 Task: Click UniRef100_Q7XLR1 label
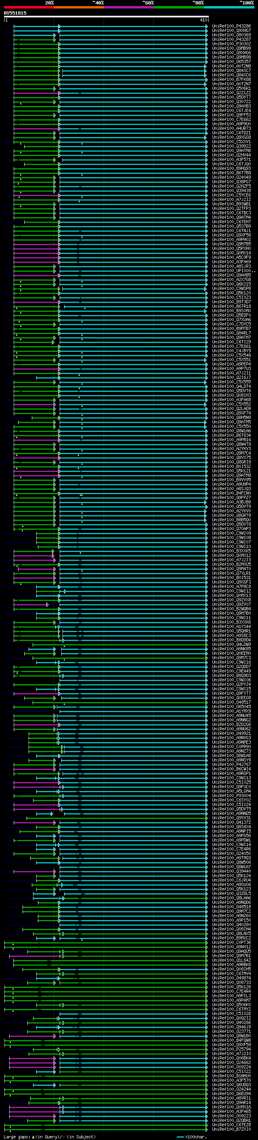pyautogui.click(x=231, y=573)
